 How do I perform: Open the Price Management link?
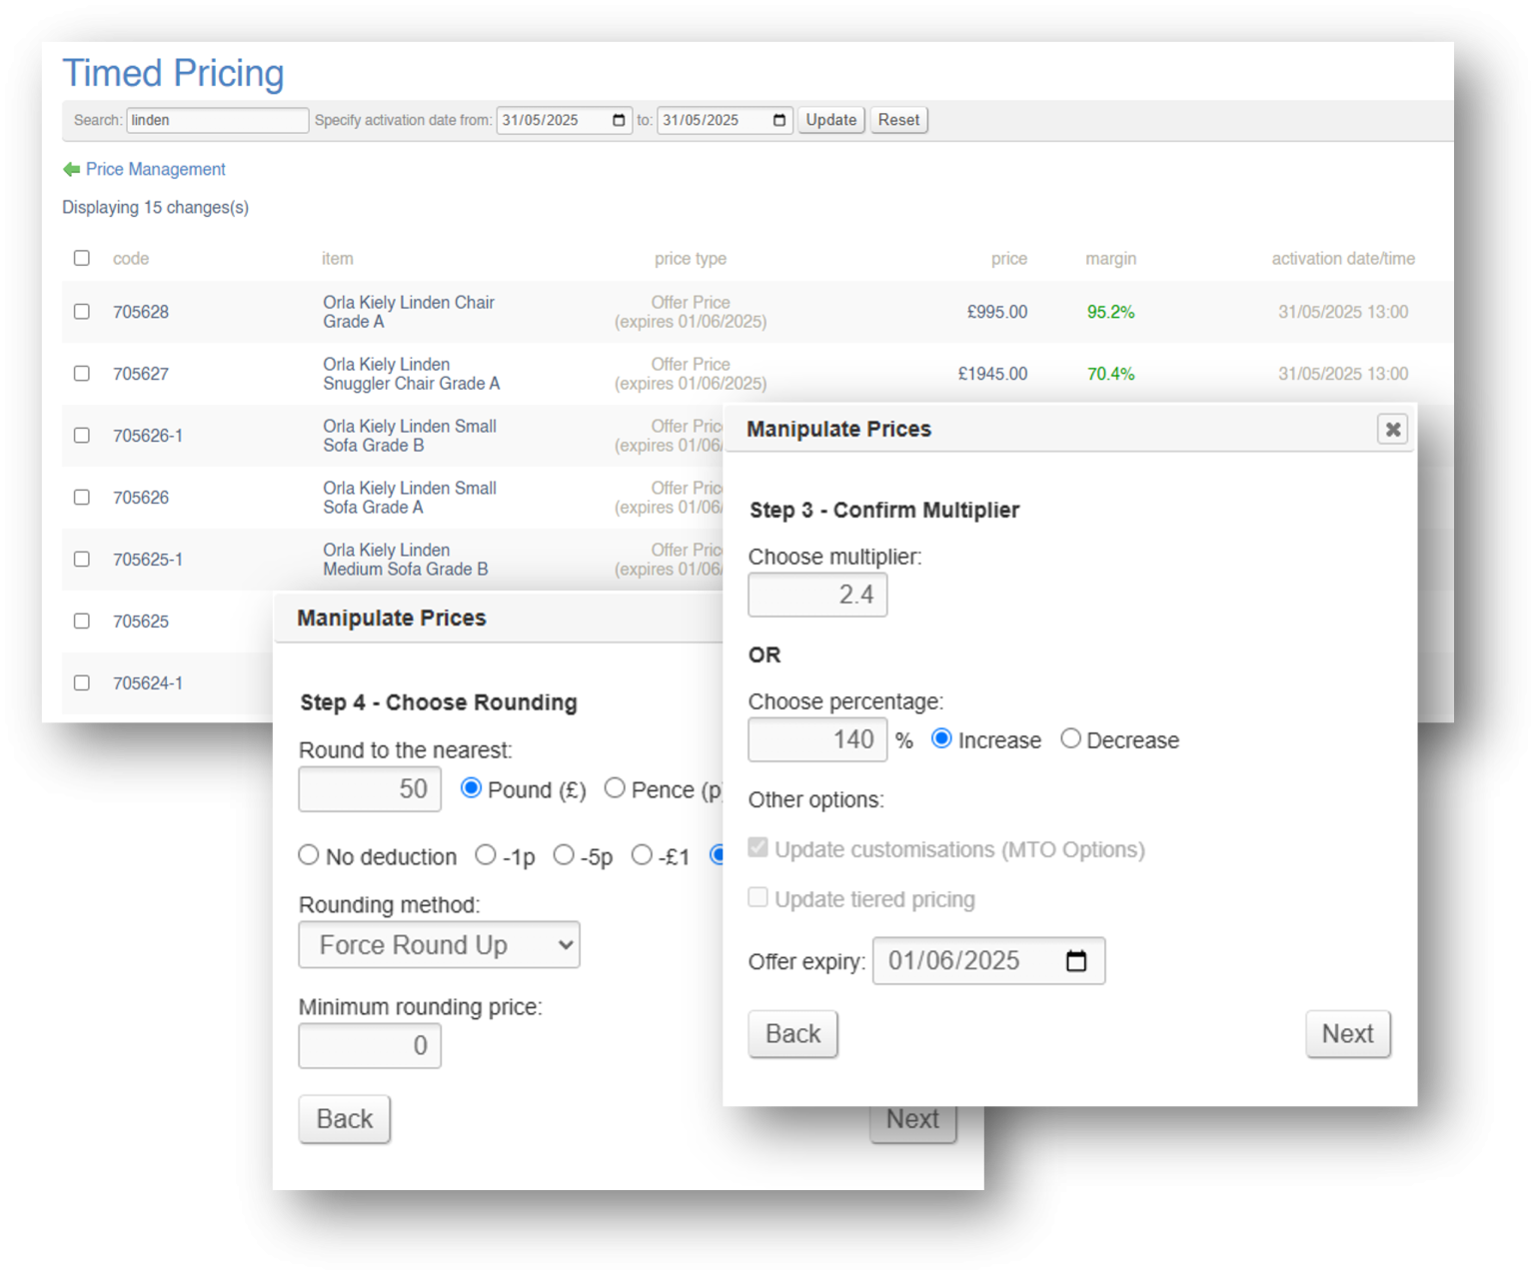(x=155, y=169)
